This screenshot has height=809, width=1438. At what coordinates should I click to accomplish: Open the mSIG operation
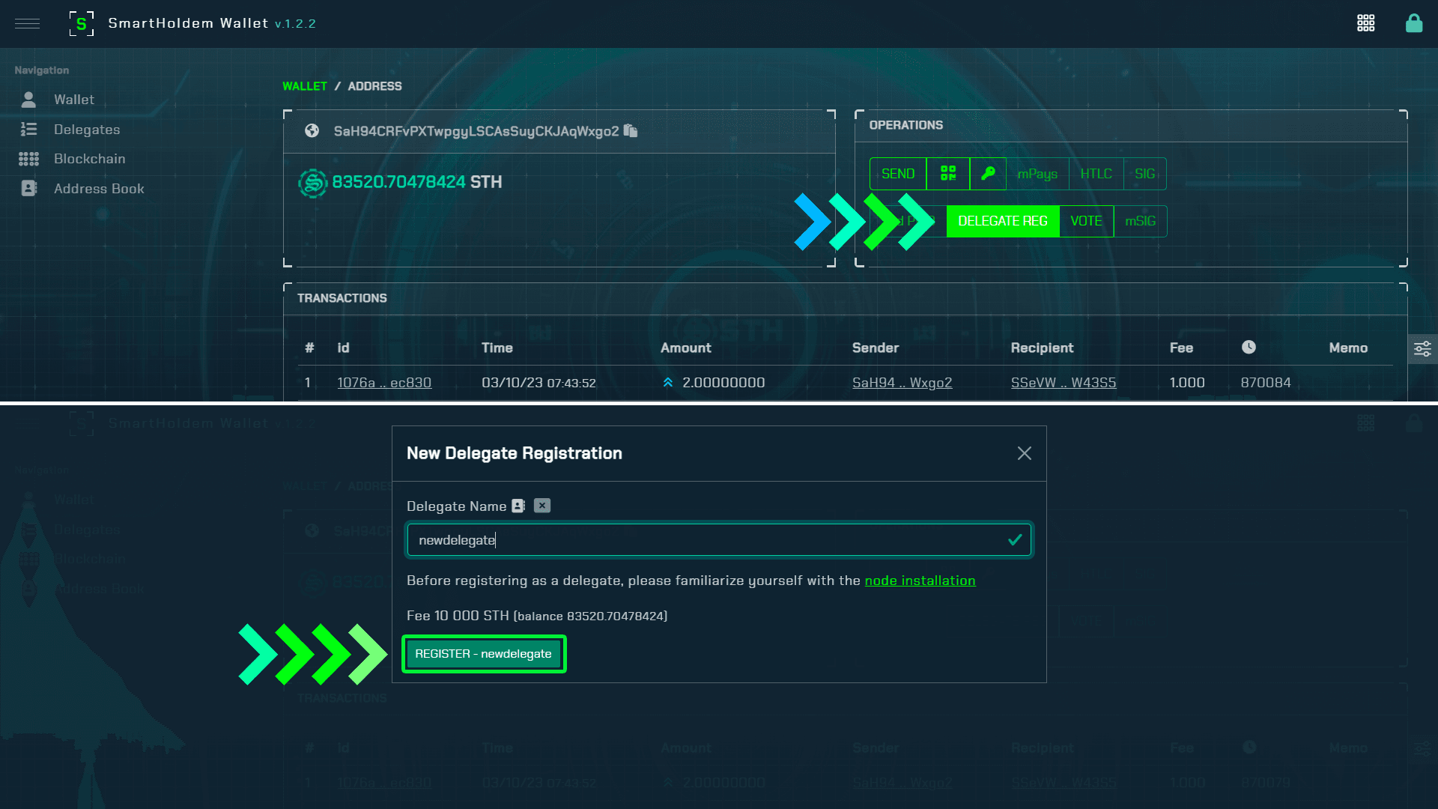[x=1140, y=221]
